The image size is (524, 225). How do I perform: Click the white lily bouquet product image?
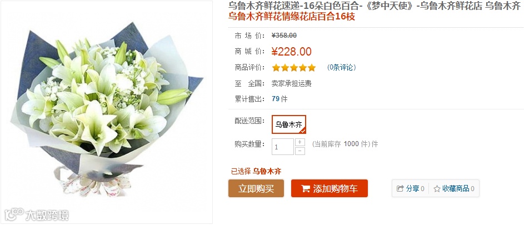[x=107, y=112]
